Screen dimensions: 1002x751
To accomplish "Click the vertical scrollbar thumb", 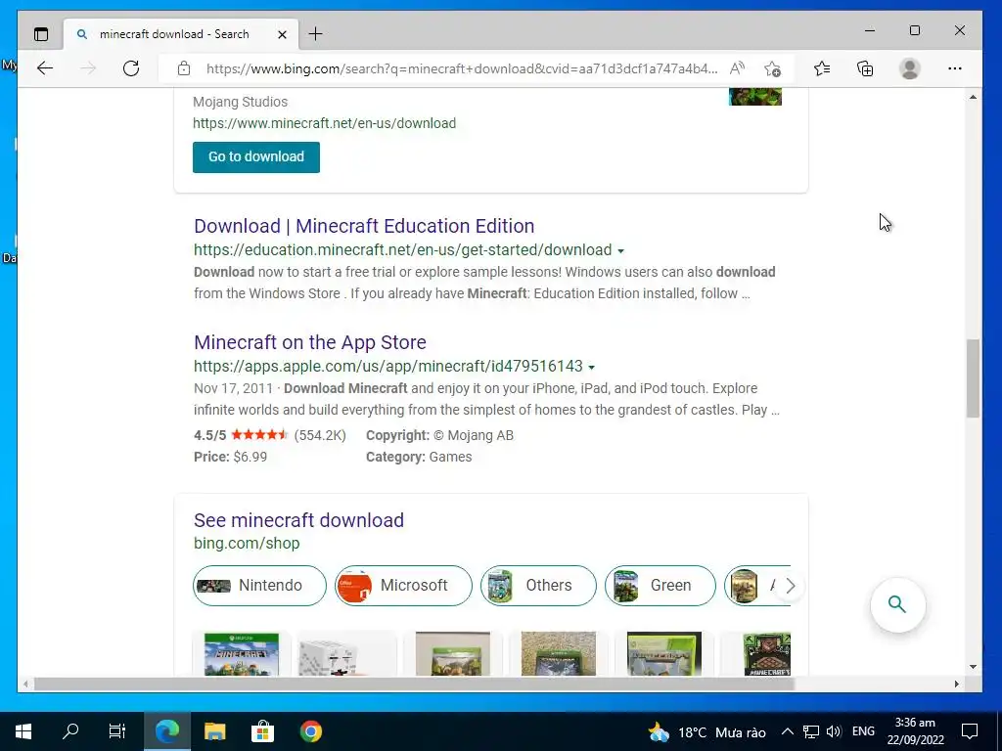I will pos(973,378).
